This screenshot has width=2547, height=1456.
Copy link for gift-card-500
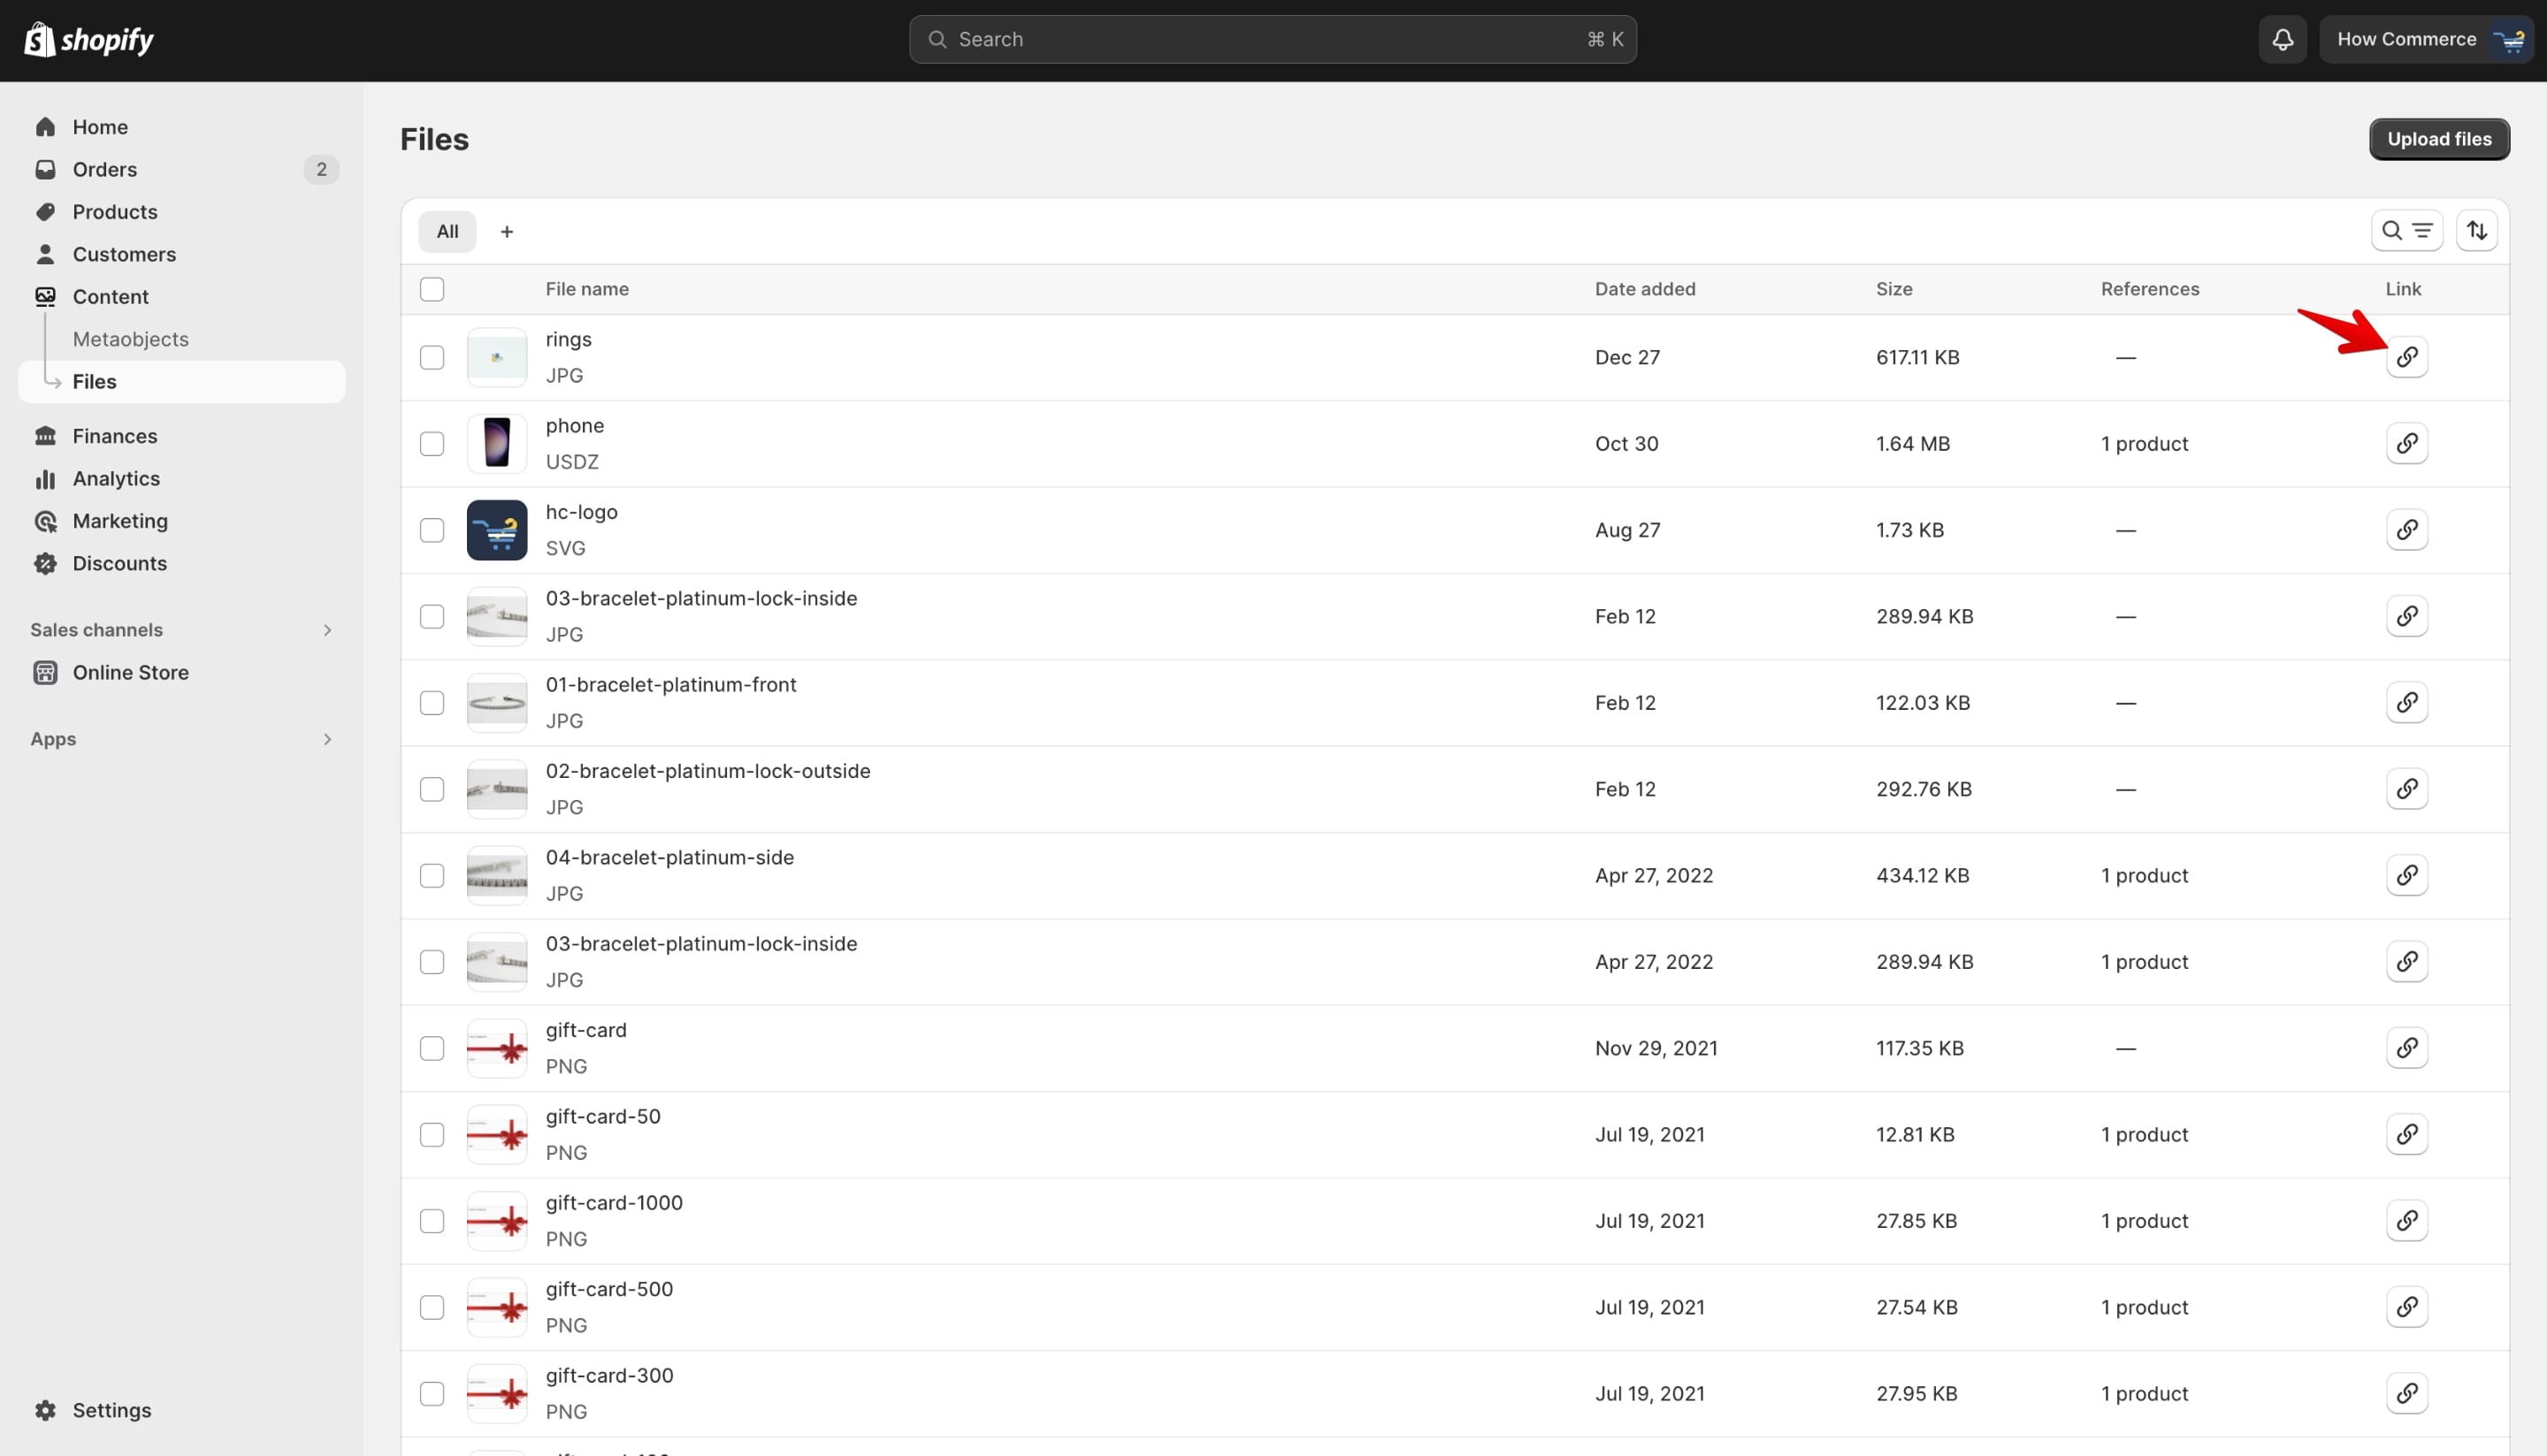coord(2406,1306)
